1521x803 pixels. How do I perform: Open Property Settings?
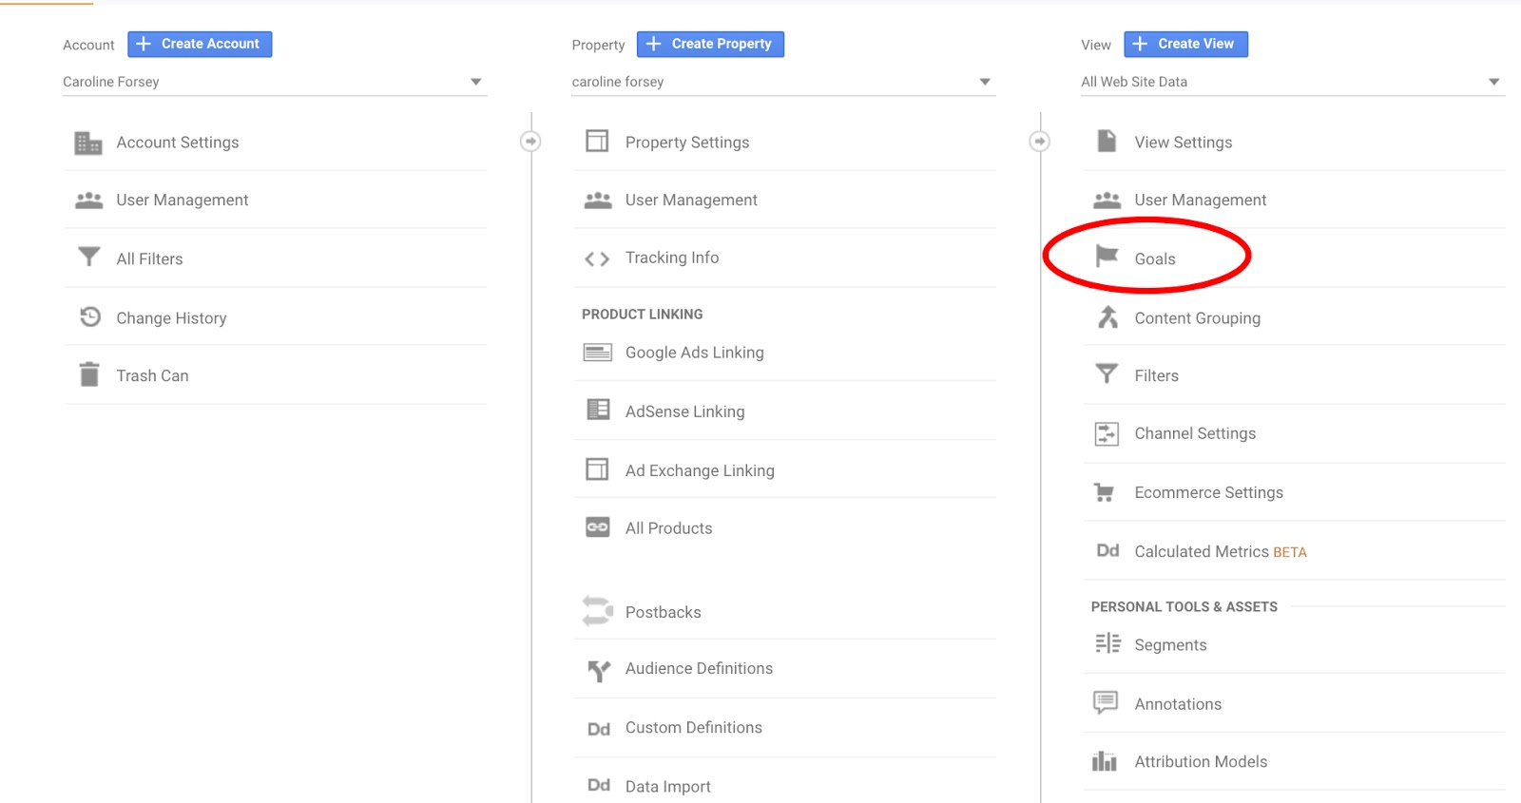click(686, 143)
